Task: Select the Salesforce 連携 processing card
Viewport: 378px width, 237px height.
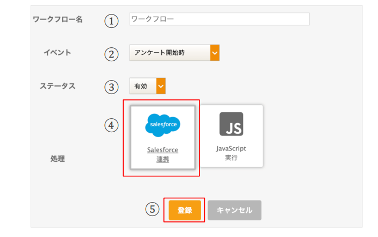Action: 163,137
